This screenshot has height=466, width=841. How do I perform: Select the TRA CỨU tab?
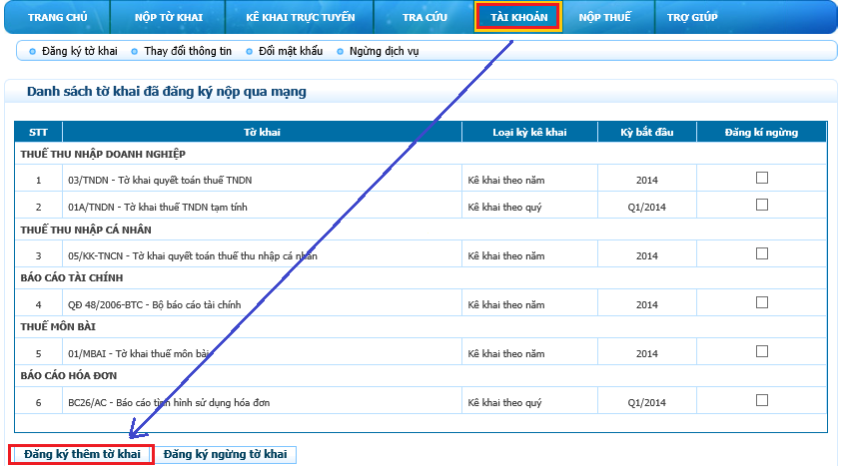coord(424,17)
